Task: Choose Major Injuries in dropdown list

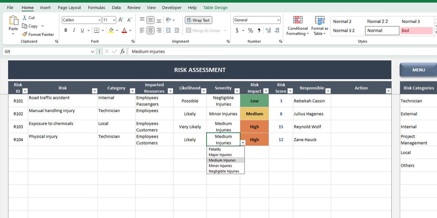Action: click(x=225, y=155)
